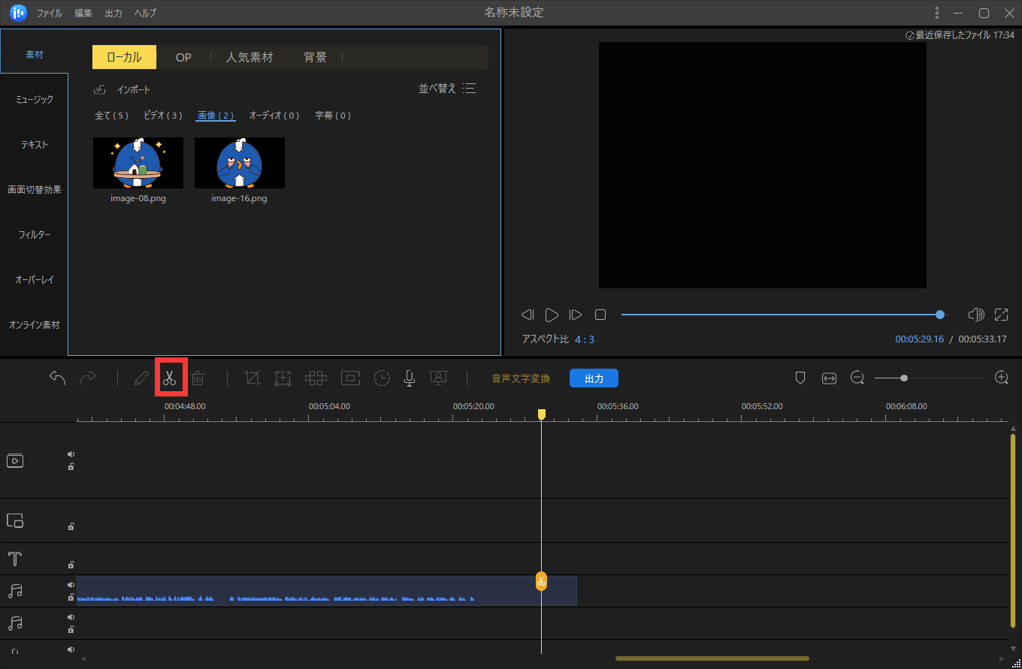This screenshot has height=669, width=1022.
Task: Click the clock duration icon
Action: 382,378
